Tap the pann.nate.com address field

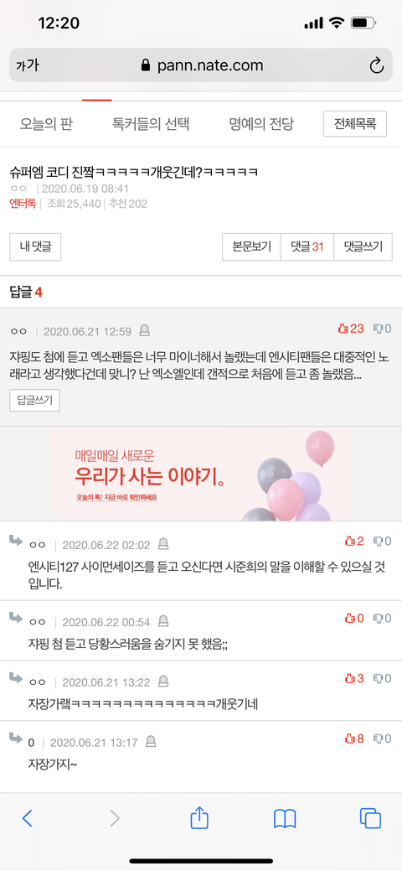(x=201, y=66)
